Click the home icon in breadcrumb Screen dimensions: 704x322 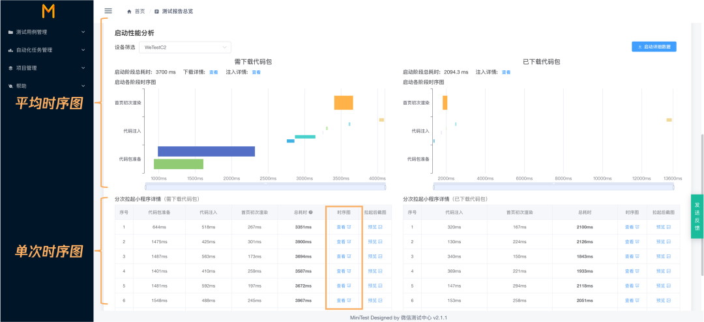129,11
